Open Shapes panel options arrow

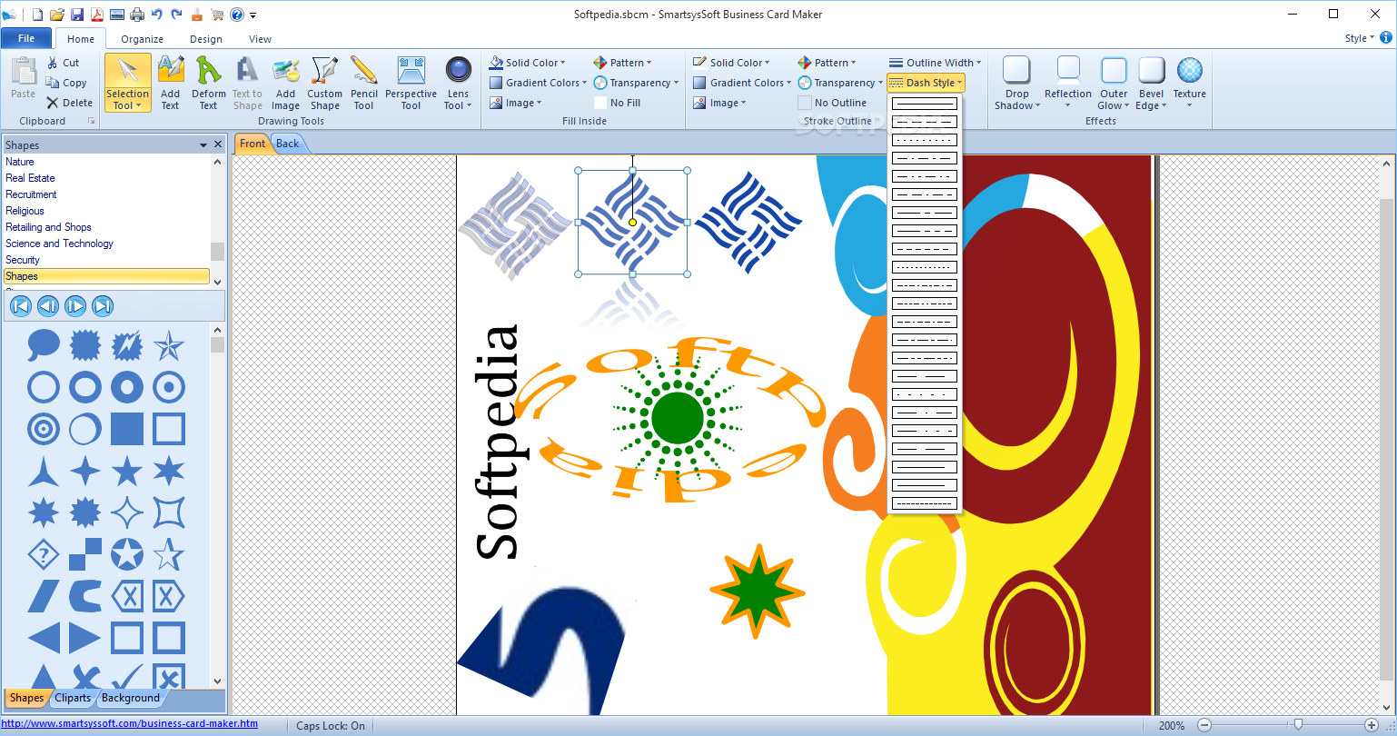tap(203, 144)
